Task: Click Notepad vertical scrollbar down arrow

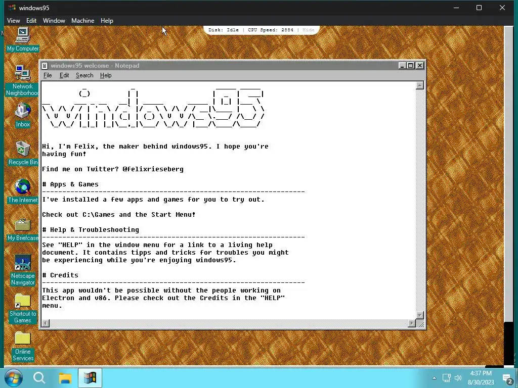Action: [x=419, y=315]
